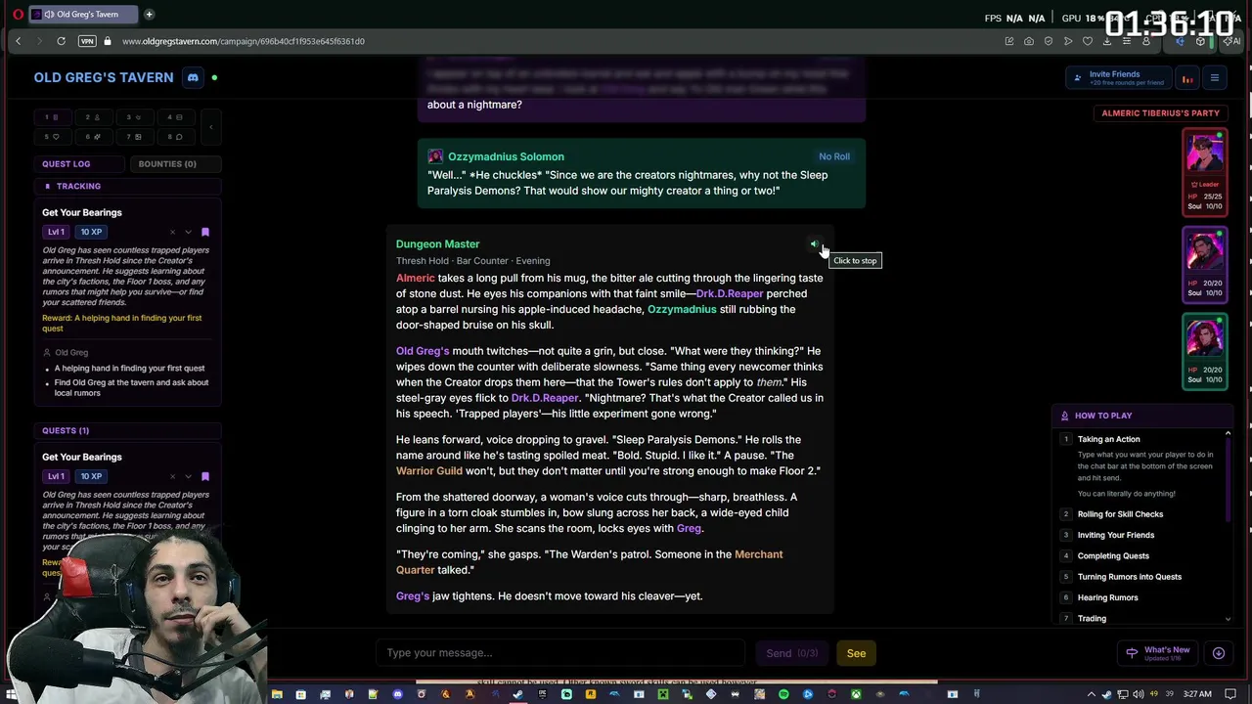The image size is (1252, 704).
Task: Click the yellow See button
Action: coord(856,653)
